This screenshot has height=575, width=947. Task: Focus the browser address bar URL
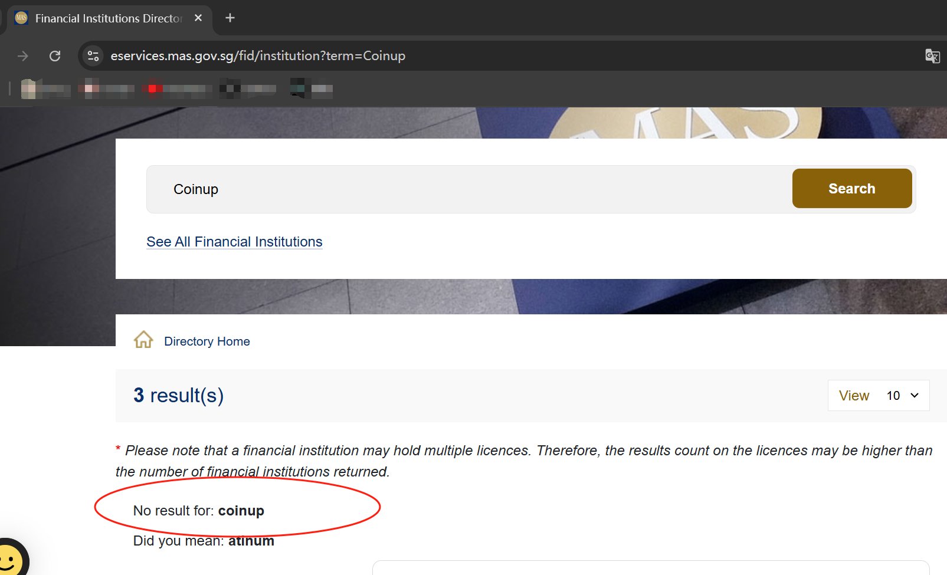(x=258, y=56)
